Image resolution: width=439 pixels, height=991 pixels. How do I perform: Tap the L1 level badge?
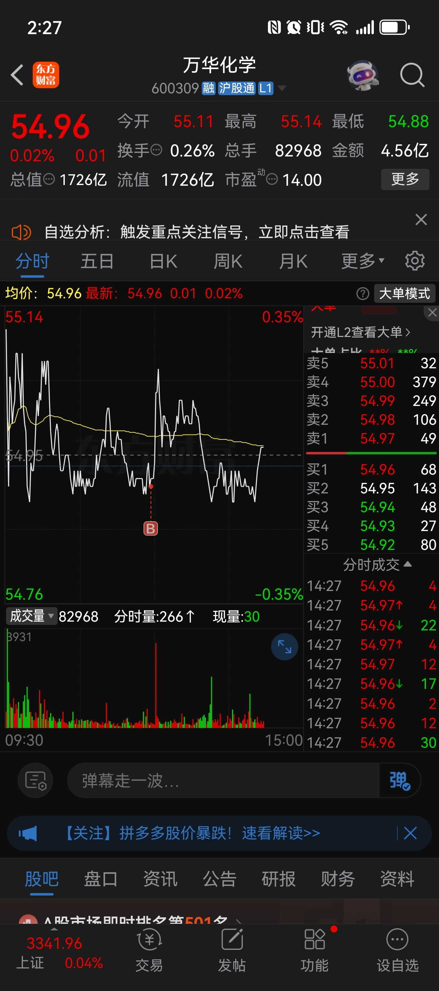point(265,88)
